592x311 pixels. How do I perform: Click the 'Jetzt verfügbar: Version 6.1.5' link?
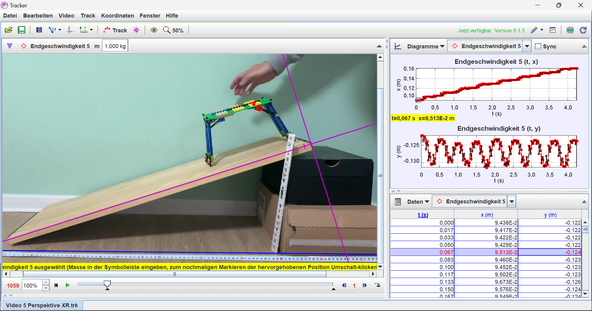tap(491, 31)
